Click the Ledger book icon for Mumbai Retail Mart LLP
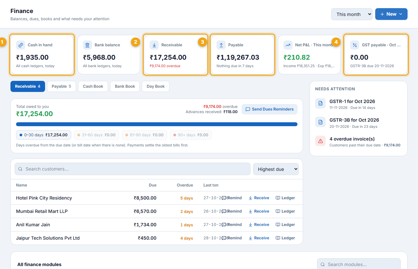This screenshot has height=269, width=418. click(x=278, y=211)
